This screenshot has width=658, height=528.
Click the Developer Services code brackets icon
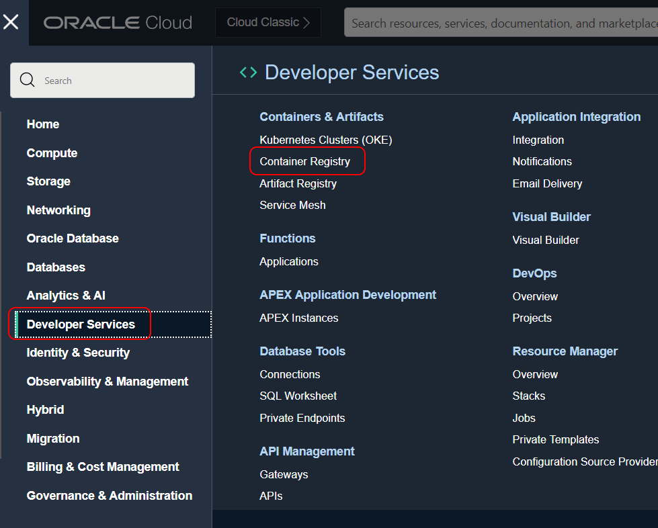(248, 73)
